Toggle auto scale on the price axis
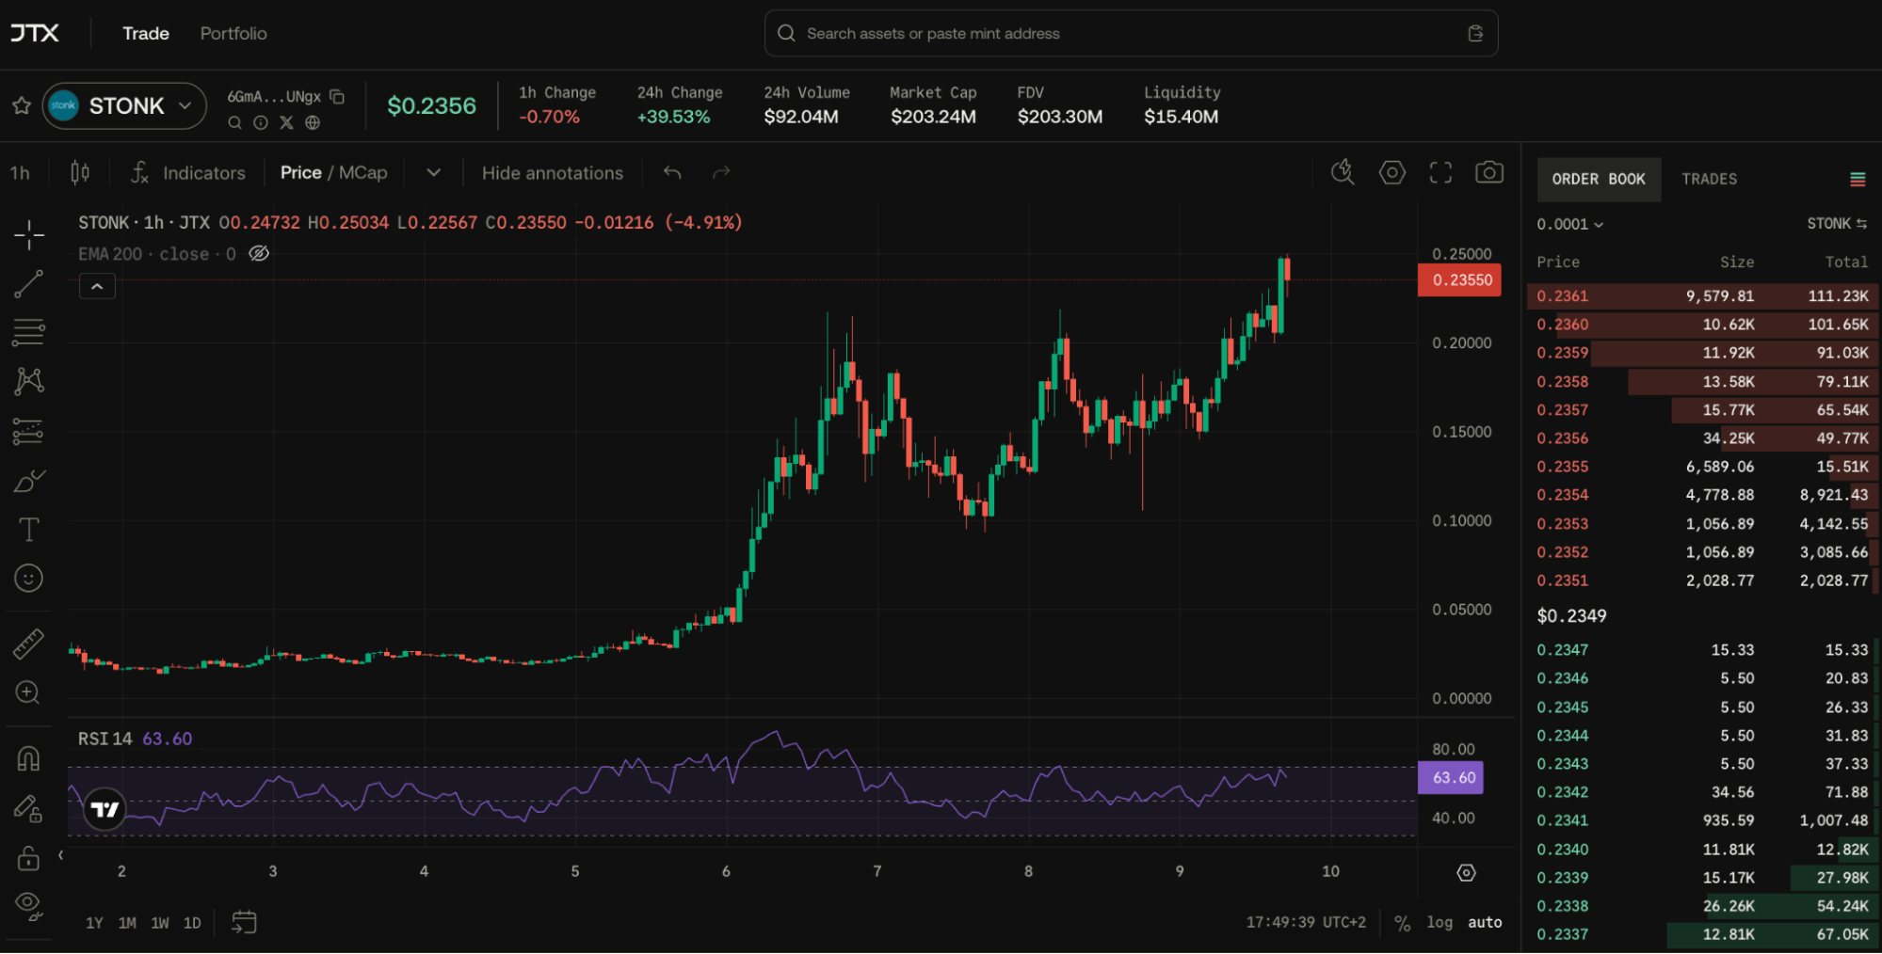This screenshot has height=954, width=1882. (x=1485, y=922)
